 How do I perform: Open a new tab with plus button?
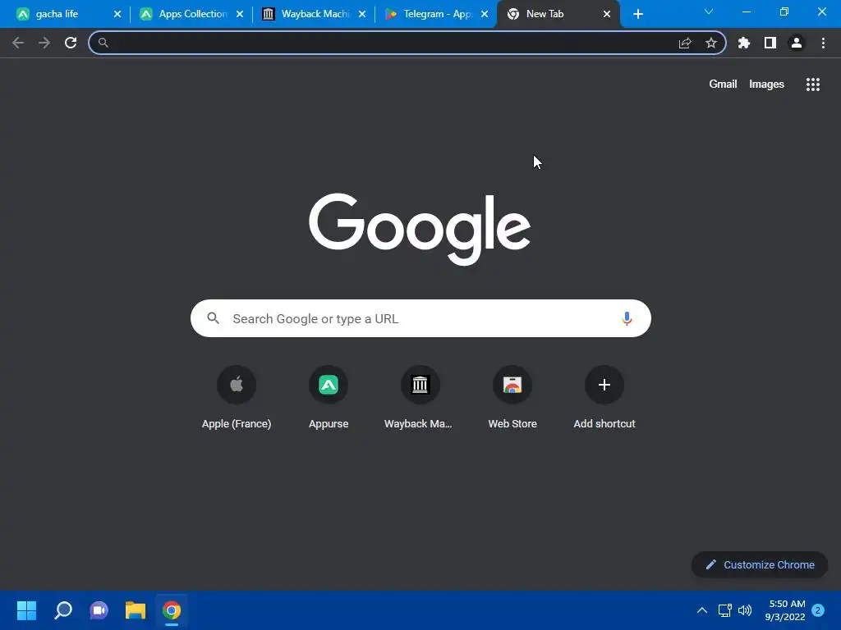point(637,14)
